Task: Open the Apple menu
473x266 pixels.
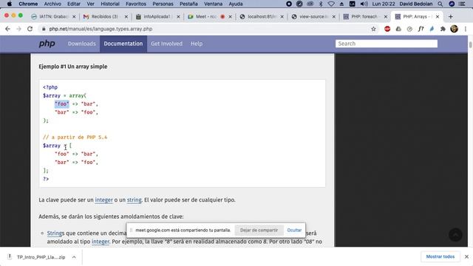Action: coord(10,4)
